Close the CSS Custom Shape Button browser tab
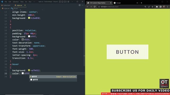 111,3
